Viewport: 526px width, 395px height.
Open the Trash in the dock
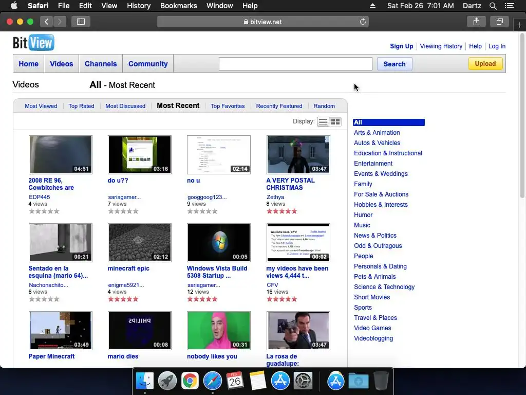(x=381, y=381)
